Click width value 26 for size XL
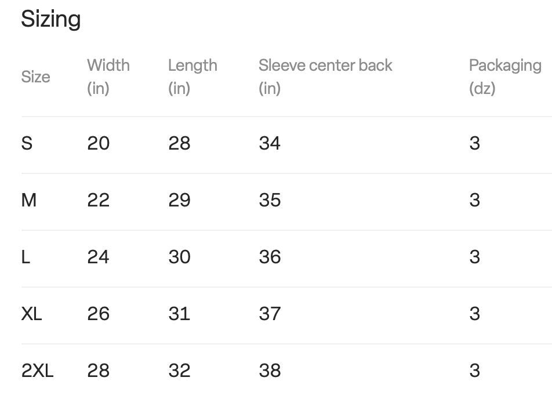 pyautogui.click(x=98, y=313)
